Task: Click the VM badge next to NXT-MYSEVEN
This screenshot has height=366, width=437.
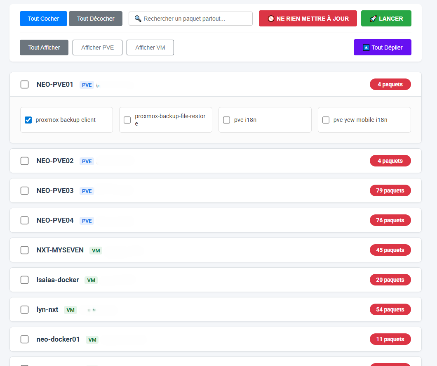Action: point(96,250)
